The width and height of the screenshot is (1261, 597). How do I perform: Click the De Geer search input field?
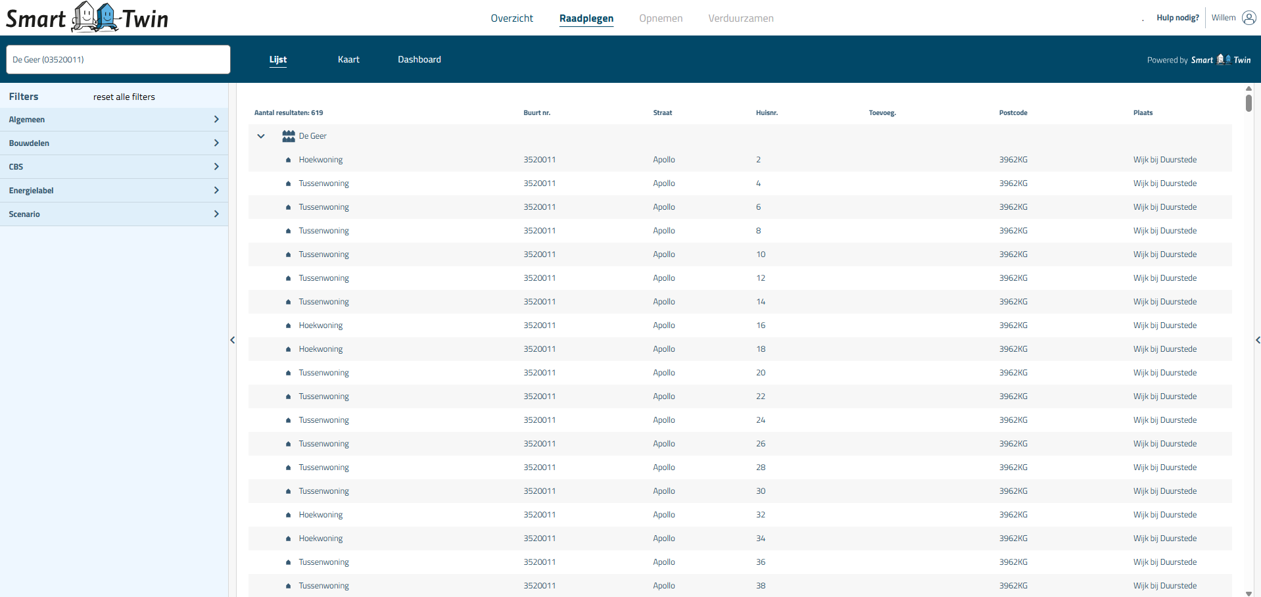tap(118, 60)
